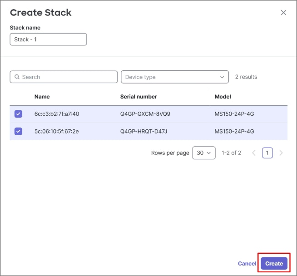Go to the previous page arrow
297x276 pixels.
click(x=254, y=153)
